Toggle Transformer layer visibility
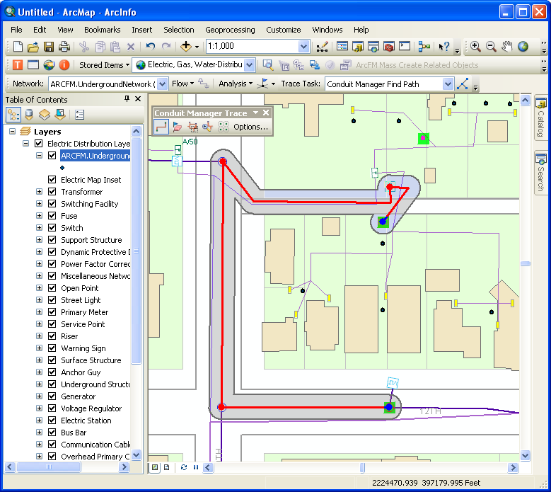 click(52, 192)
